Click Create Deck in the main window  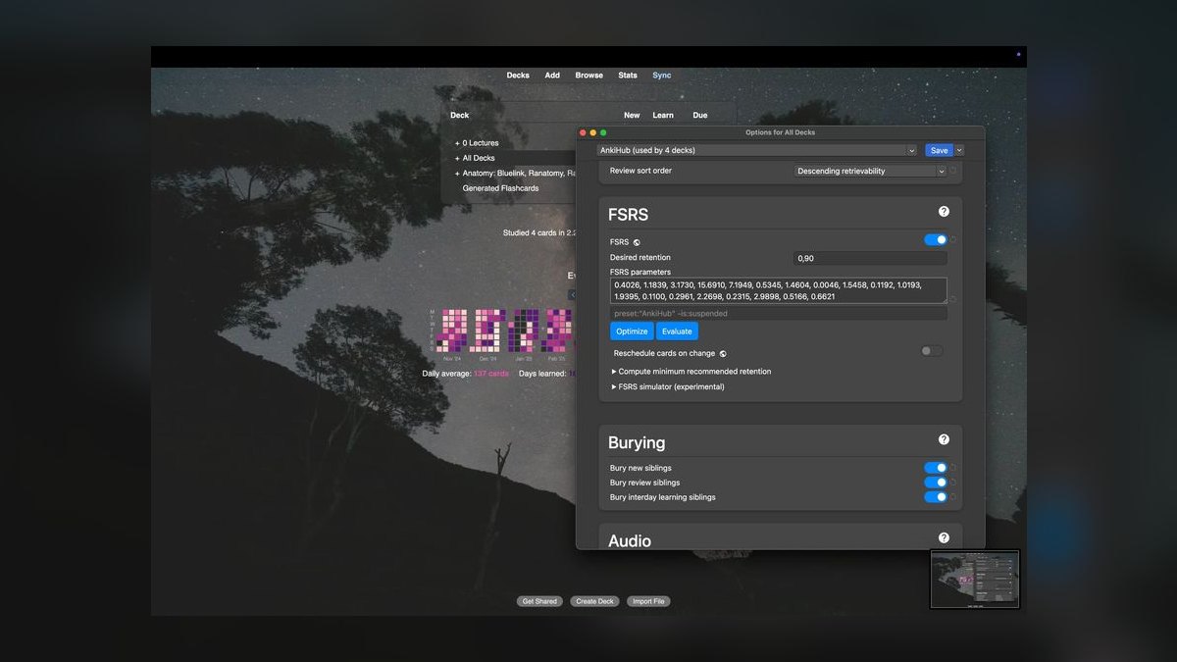pos(594,601)
